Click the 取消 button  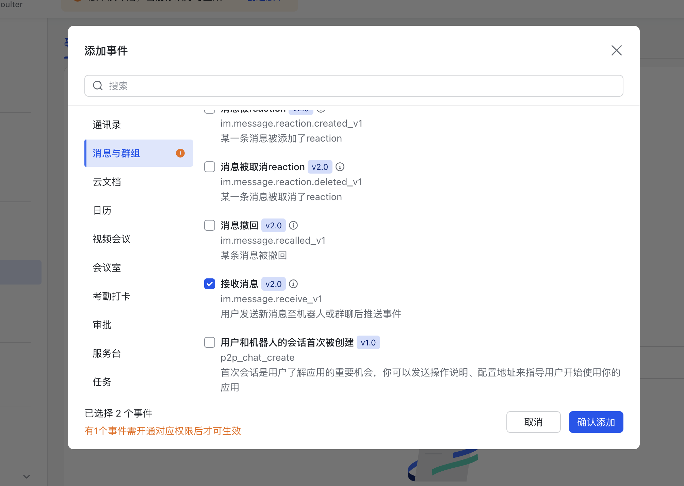[533, 422]
